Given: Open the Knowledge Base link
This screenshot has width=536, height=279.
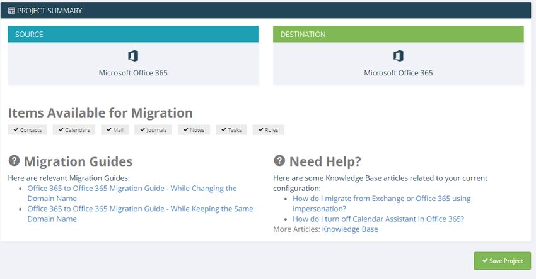Looking at the screenshot, I should 350,229.
